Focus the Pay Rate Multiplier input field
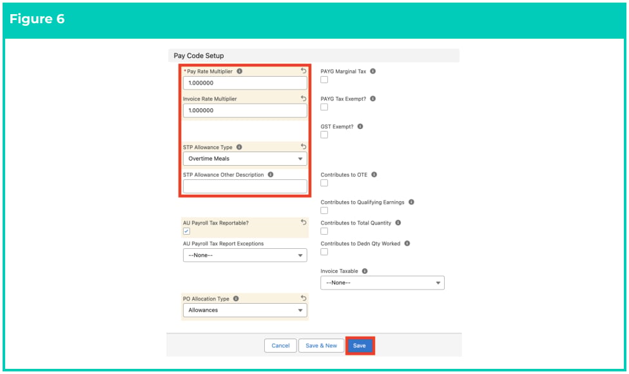 (245, 83)
